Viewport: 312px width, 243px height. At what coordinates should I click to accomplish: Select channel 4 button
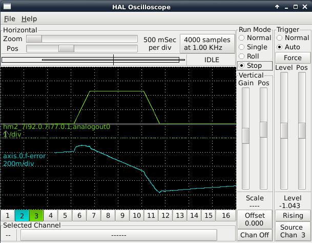(51, 215)
